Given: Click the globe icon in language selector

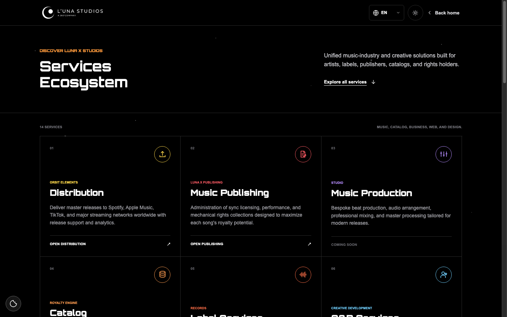Looking at the screenshot, I should (376, 13).
